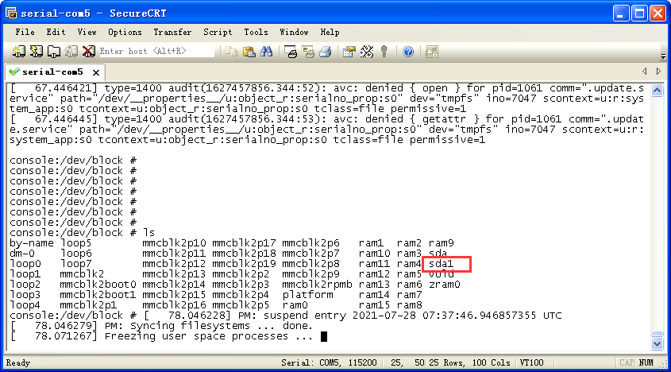671x372 pixels.
Task: Click the Enter host input field
Action: click(155, 52)
